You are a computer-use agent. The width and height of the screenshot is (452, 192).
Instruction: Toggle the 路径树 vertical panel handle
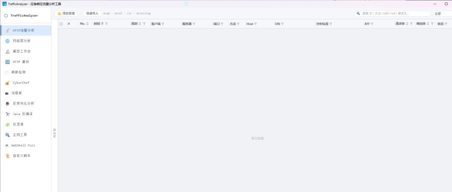(x=54, y=133)
